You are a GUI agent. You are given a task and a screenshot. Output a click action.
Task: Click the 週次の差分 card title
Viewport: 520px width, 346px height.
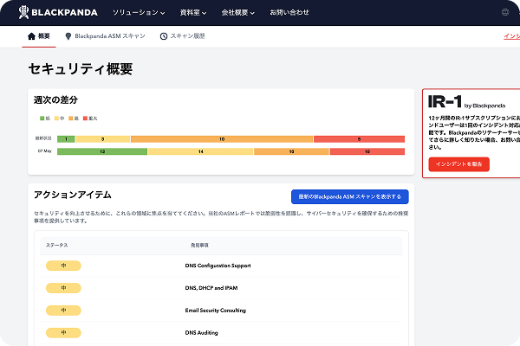point(55,100)
